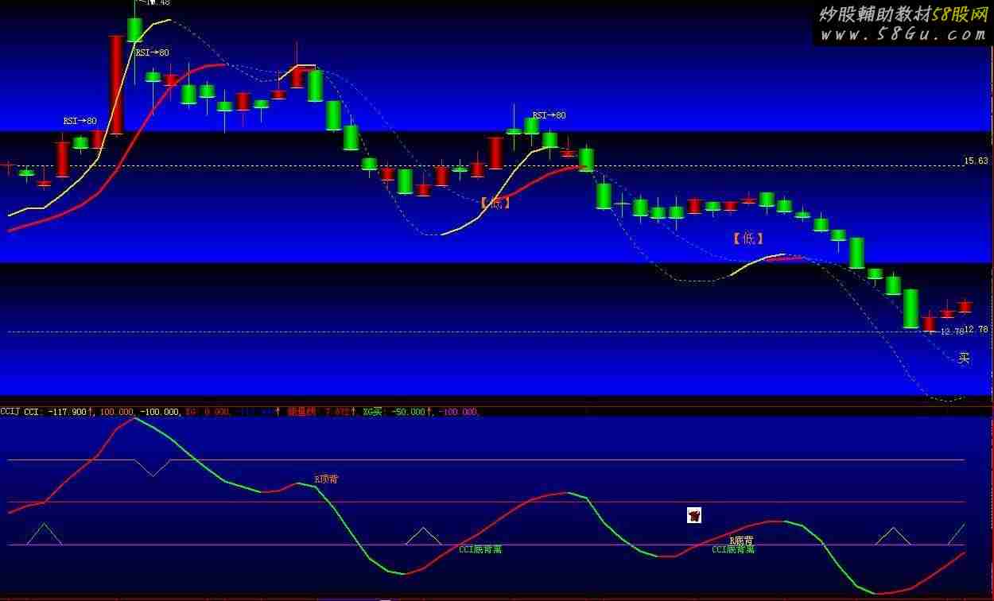Click the 15.63 price level label
The height and width of the screenshot is (601, 994).
(976, 161)
